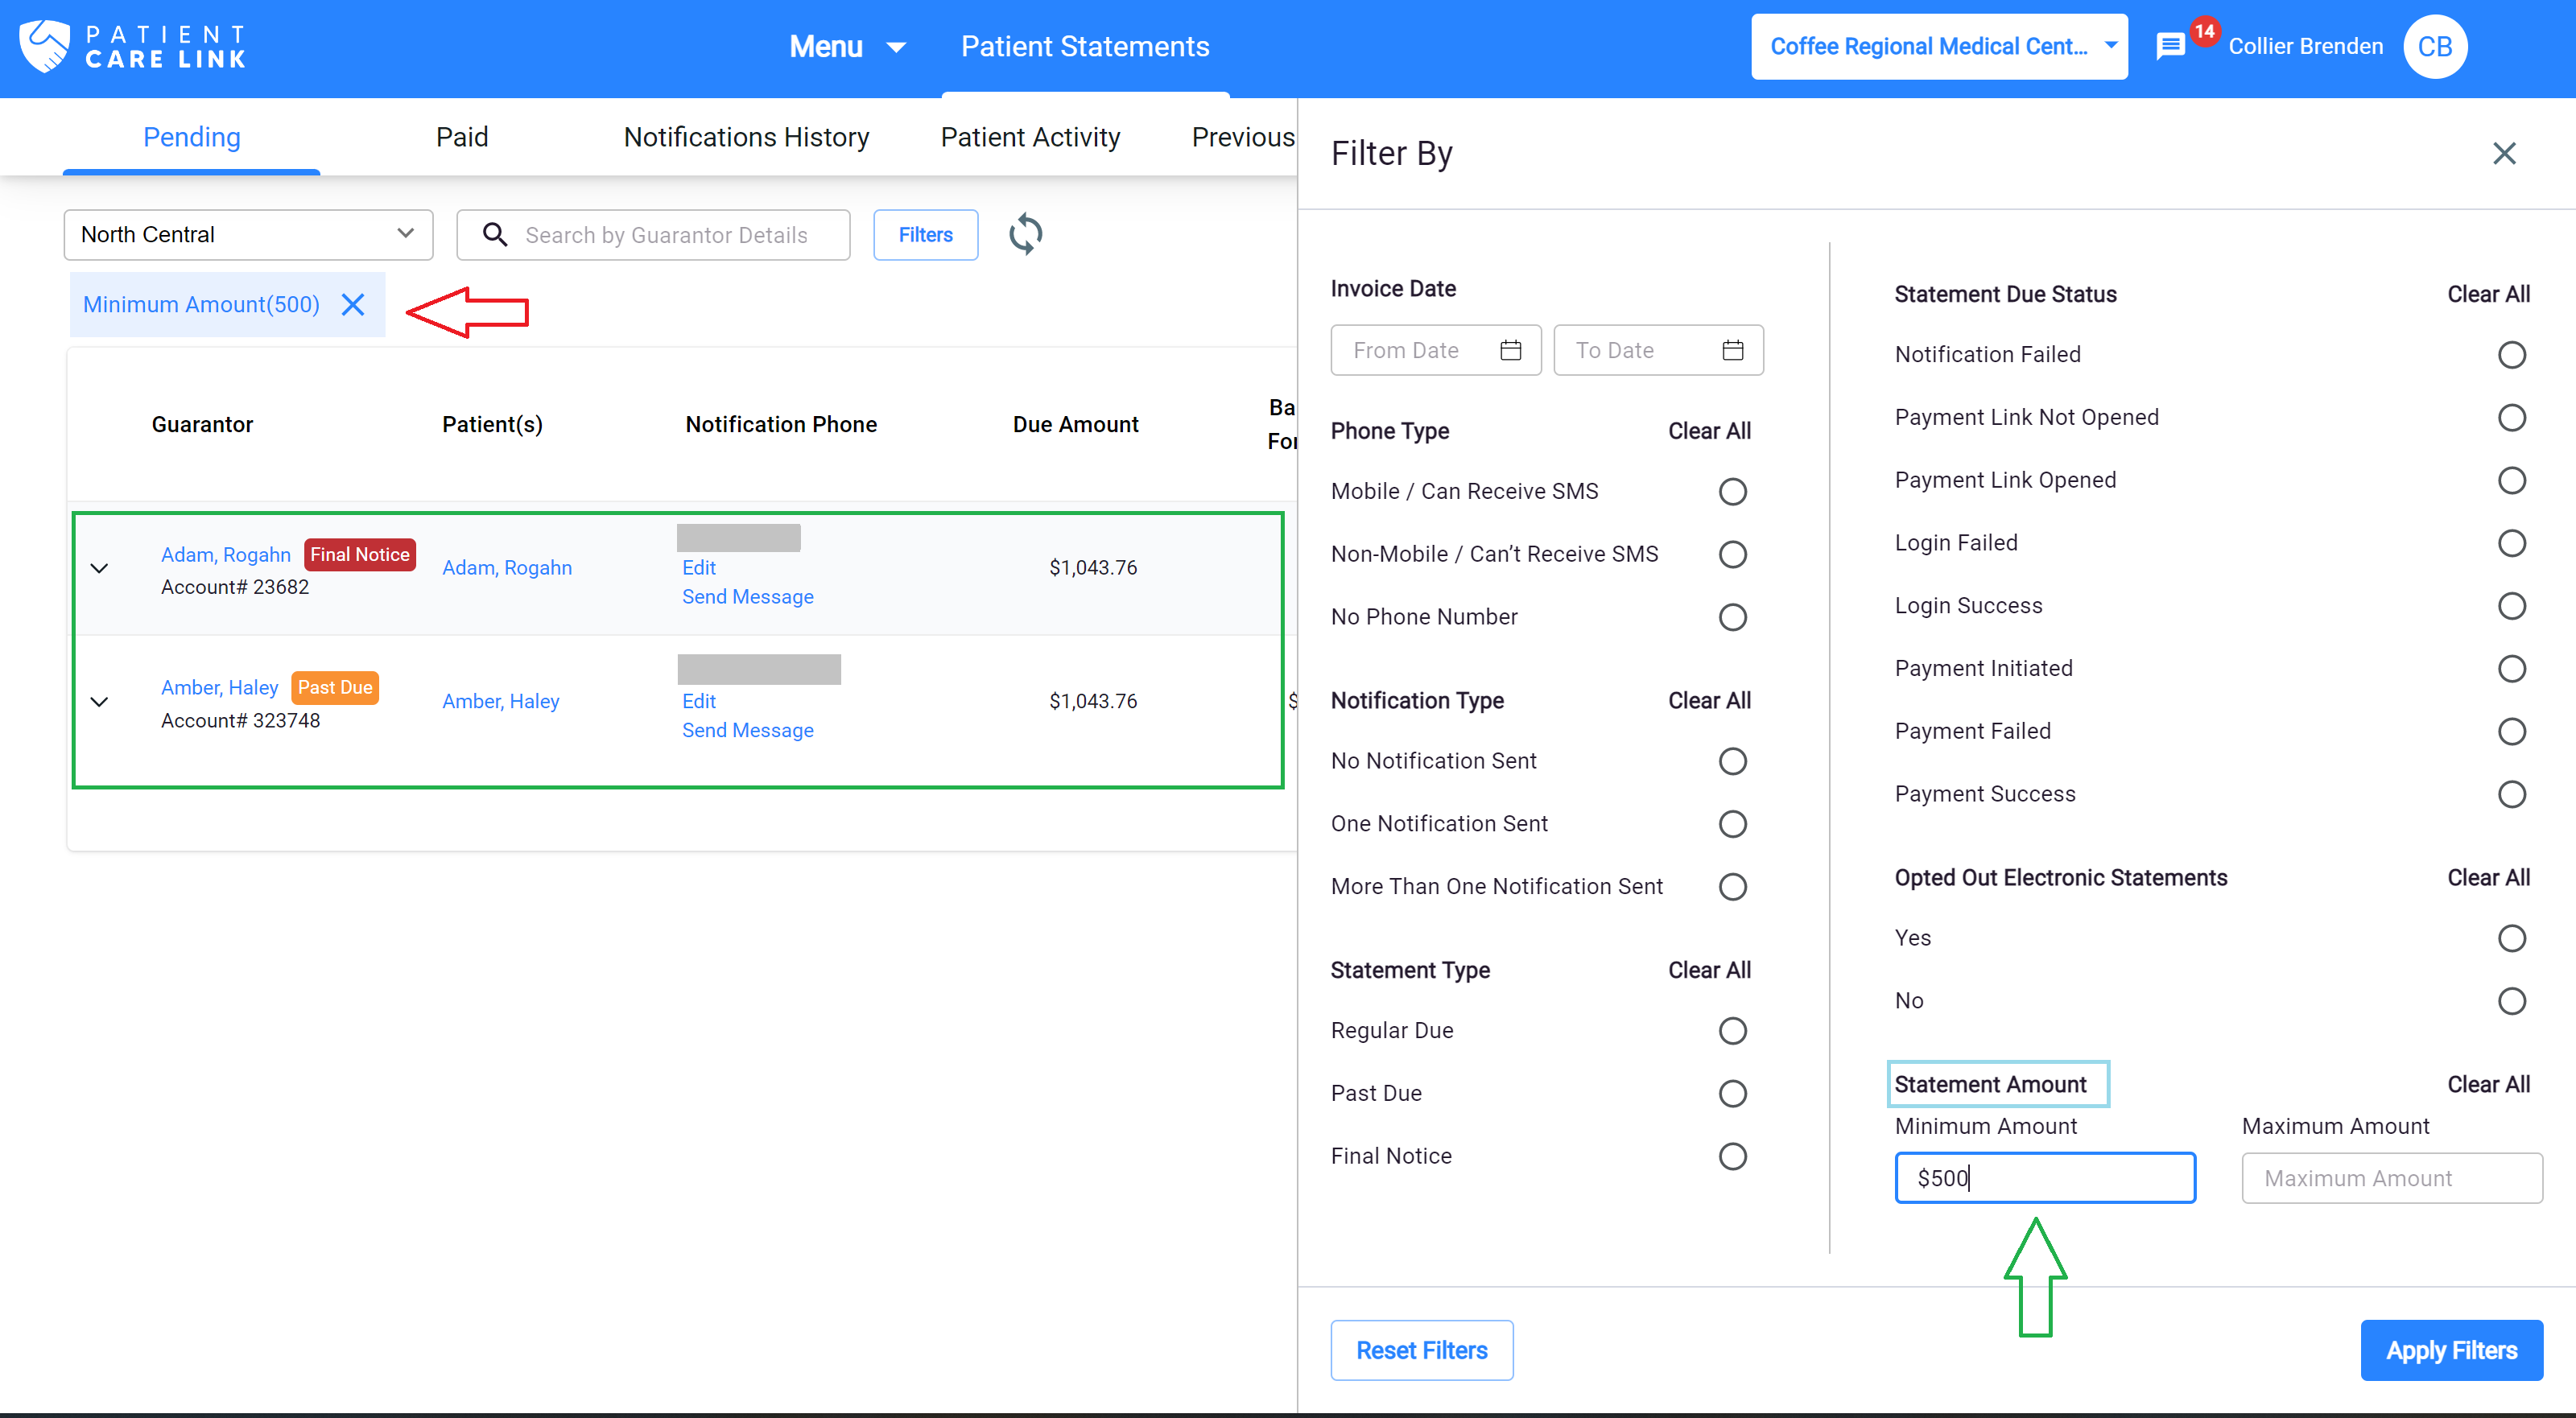
Task: Switch to the Pending tab
Action: pos(192,137)
